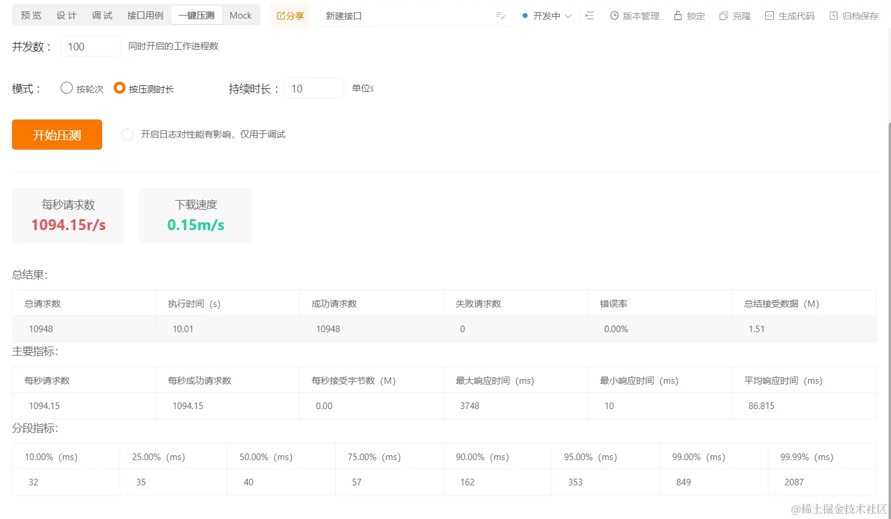Click the 每秒请求数 1094.15r/s card

[68, 216]
